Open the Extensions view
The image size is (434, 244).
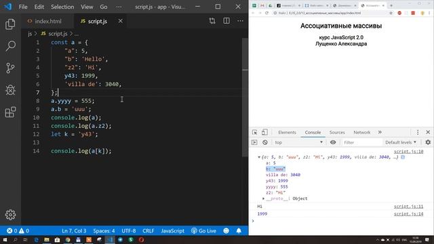tap(10, 113)
